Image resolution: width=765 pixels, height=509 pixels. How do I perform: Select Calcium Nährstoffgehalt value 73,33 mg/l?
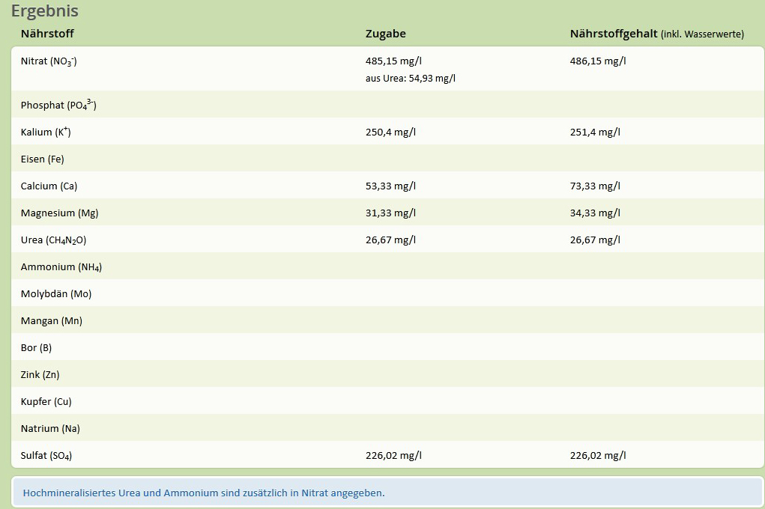tap(595, 186)
